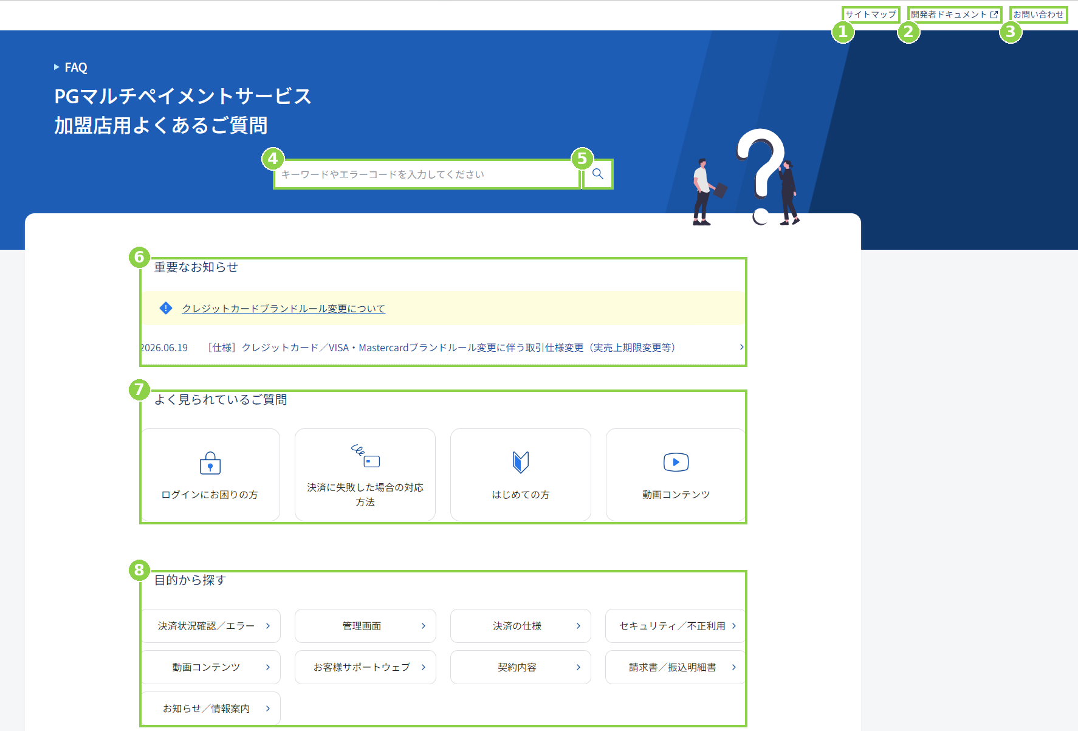
Task: Open the 管理画面 category
Action: coord(365,626)
